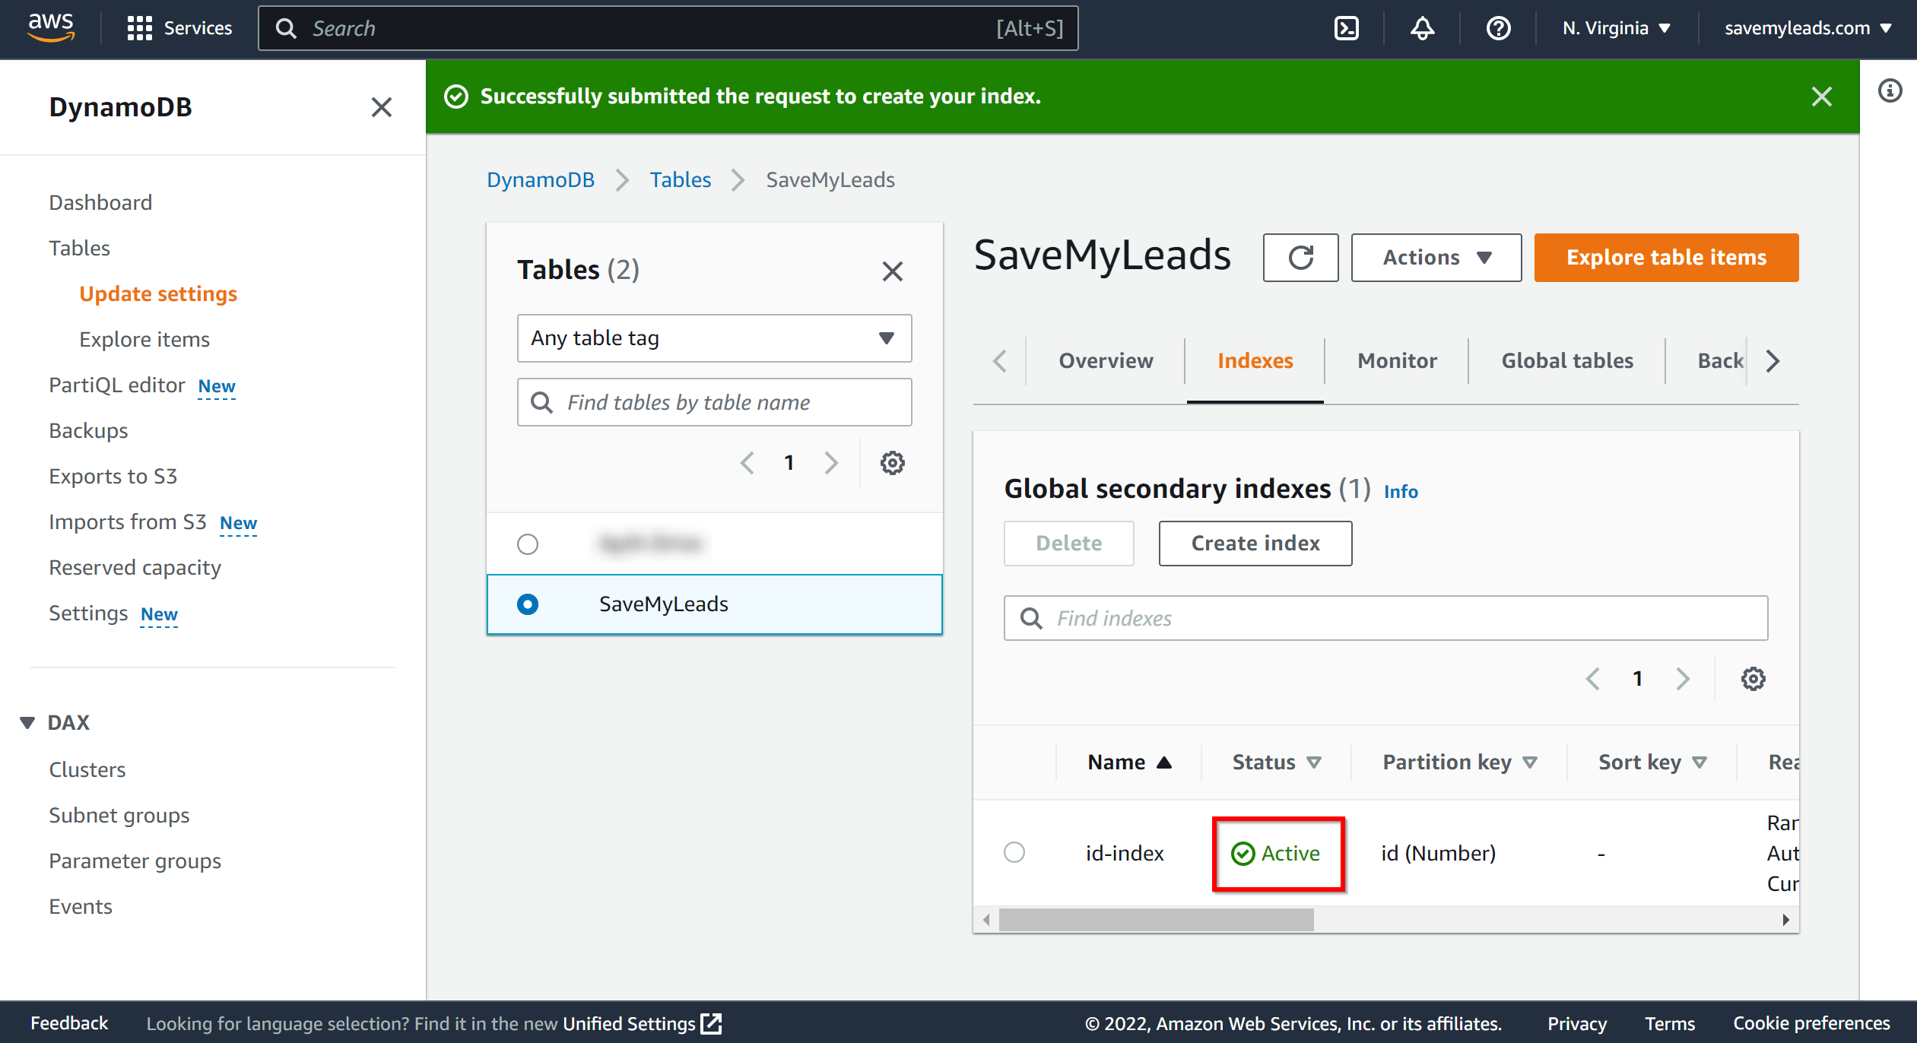Go to next page of tables list

831,462
